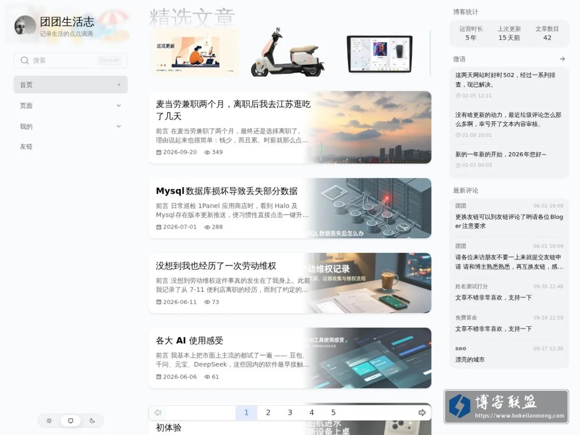
Task: Open article 各大 AI 使用感受
Action: pyautogui.click(x=189, y=341)
